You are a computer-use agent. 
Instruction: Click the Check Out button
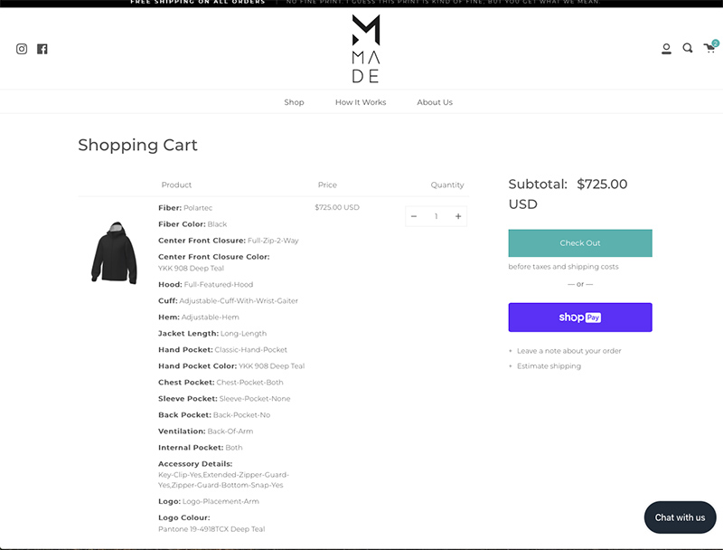click(x=580, y=243)
